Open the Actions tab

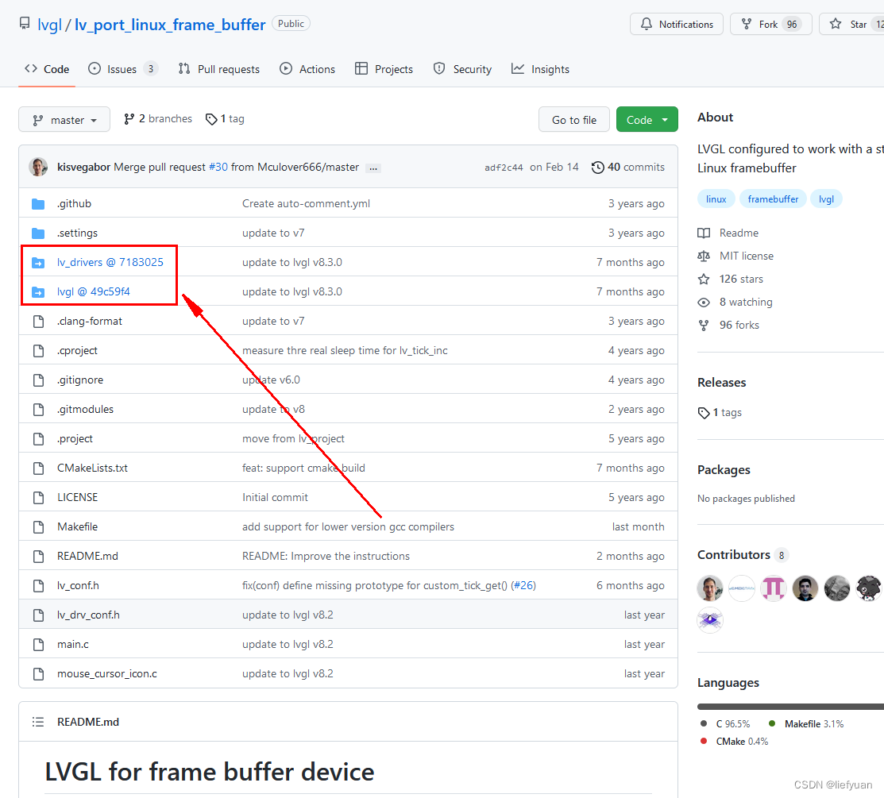pos(307,69)
